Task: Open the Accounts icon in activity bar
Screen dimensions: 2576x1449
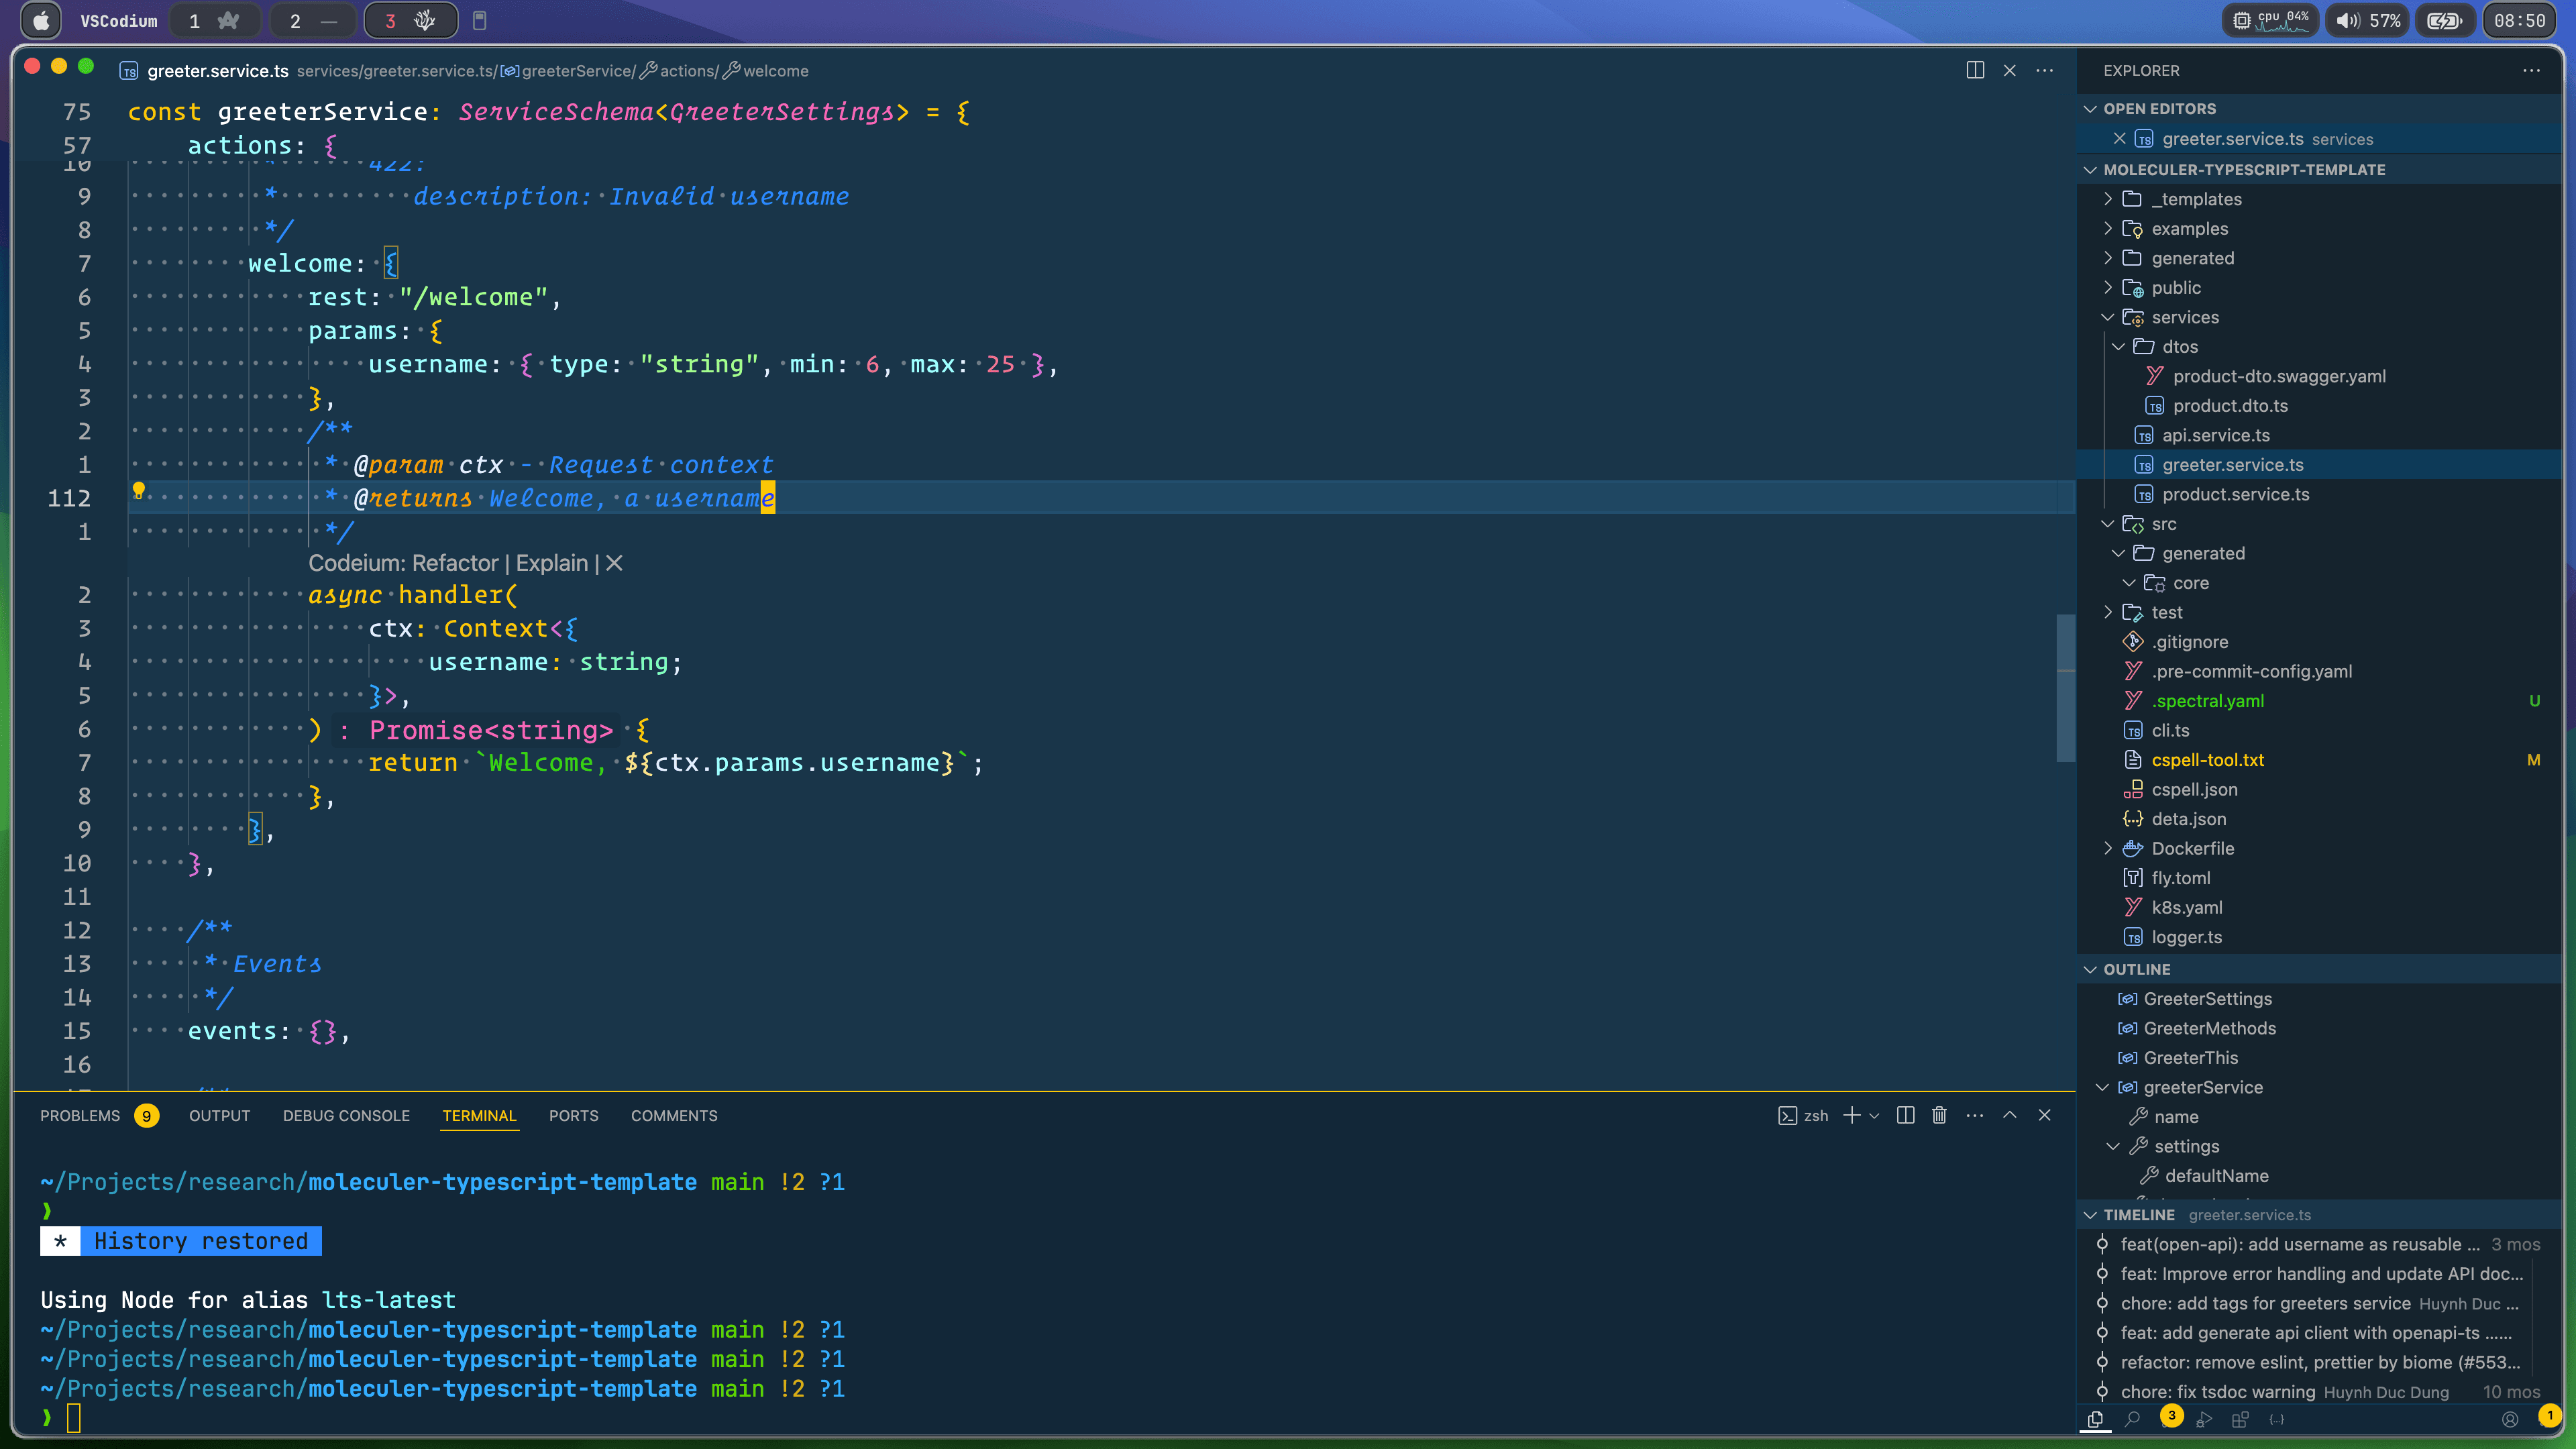Action: coord(2510,1419)
